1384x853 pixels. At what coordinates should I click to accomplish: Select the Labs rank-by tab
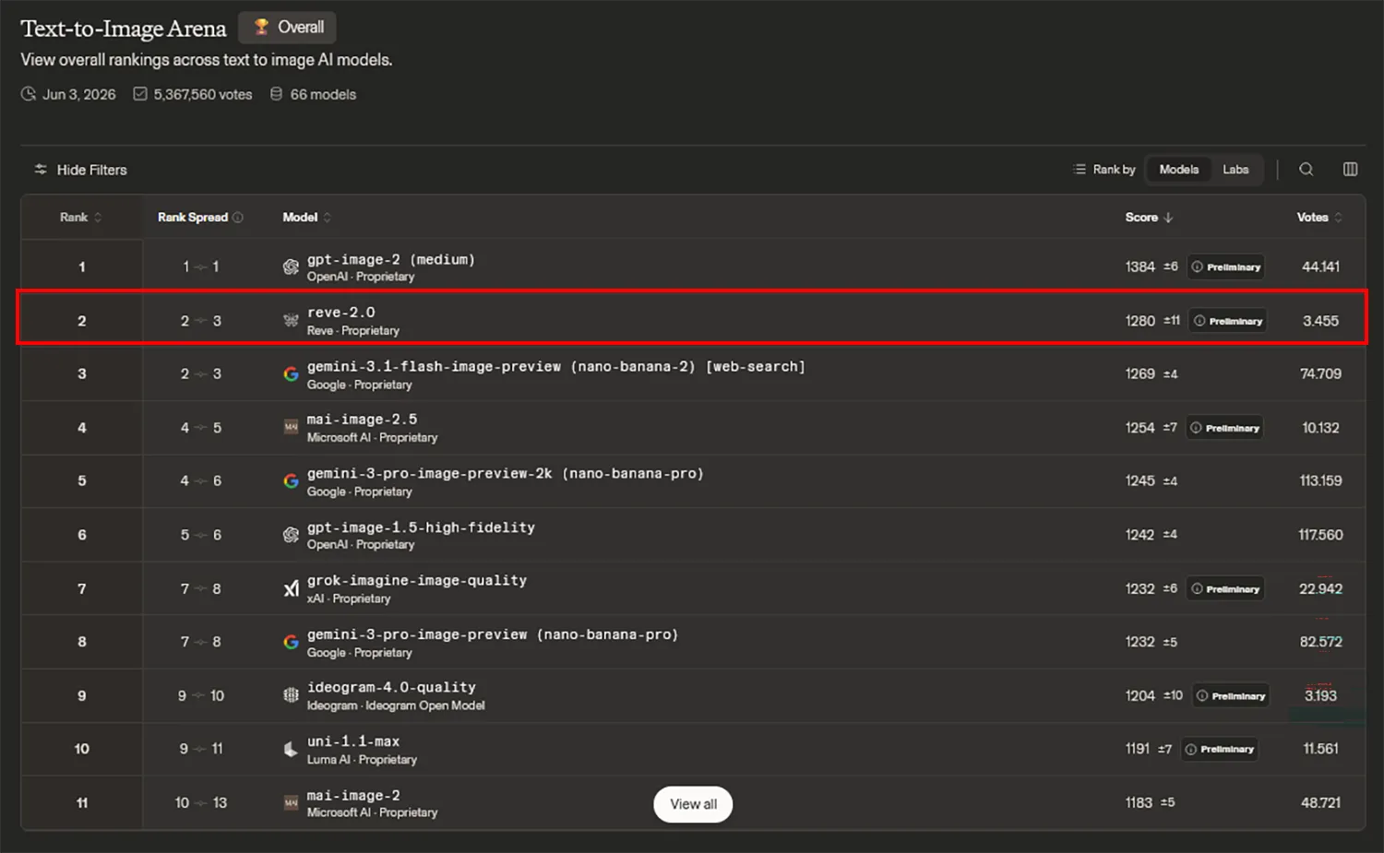[1235, 170]
